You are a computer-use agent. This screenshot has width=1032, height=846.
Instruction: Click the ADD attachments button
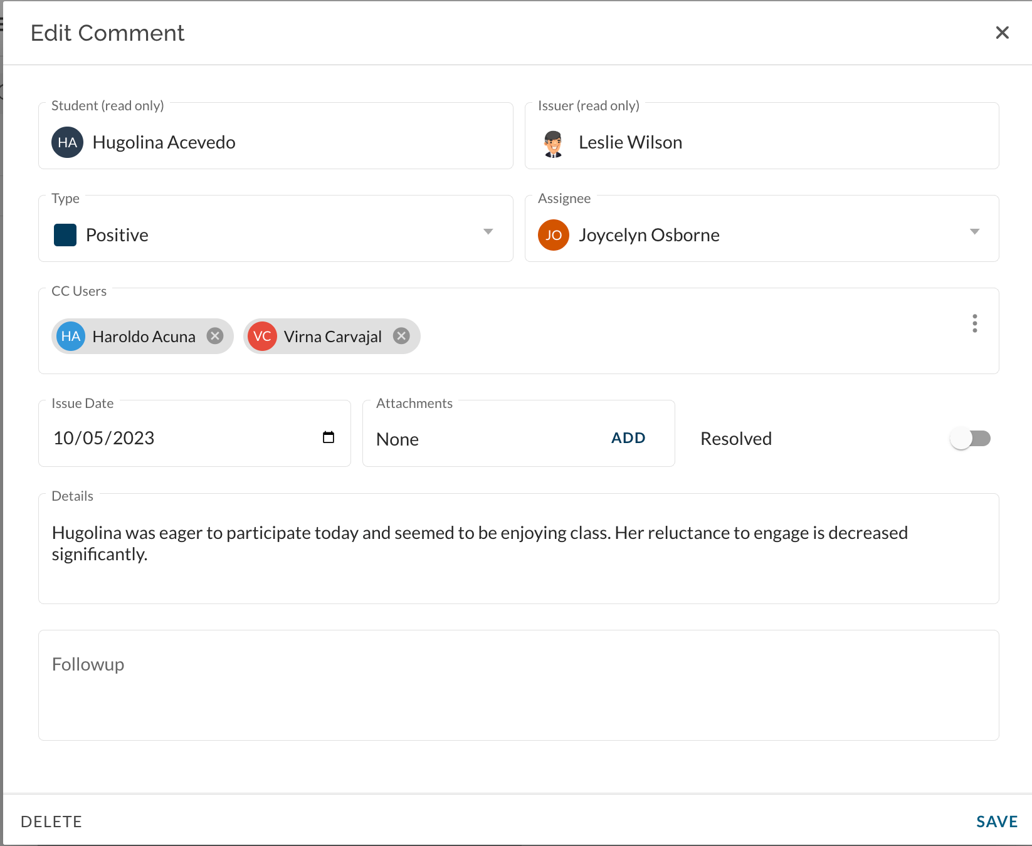coord(628,438)
